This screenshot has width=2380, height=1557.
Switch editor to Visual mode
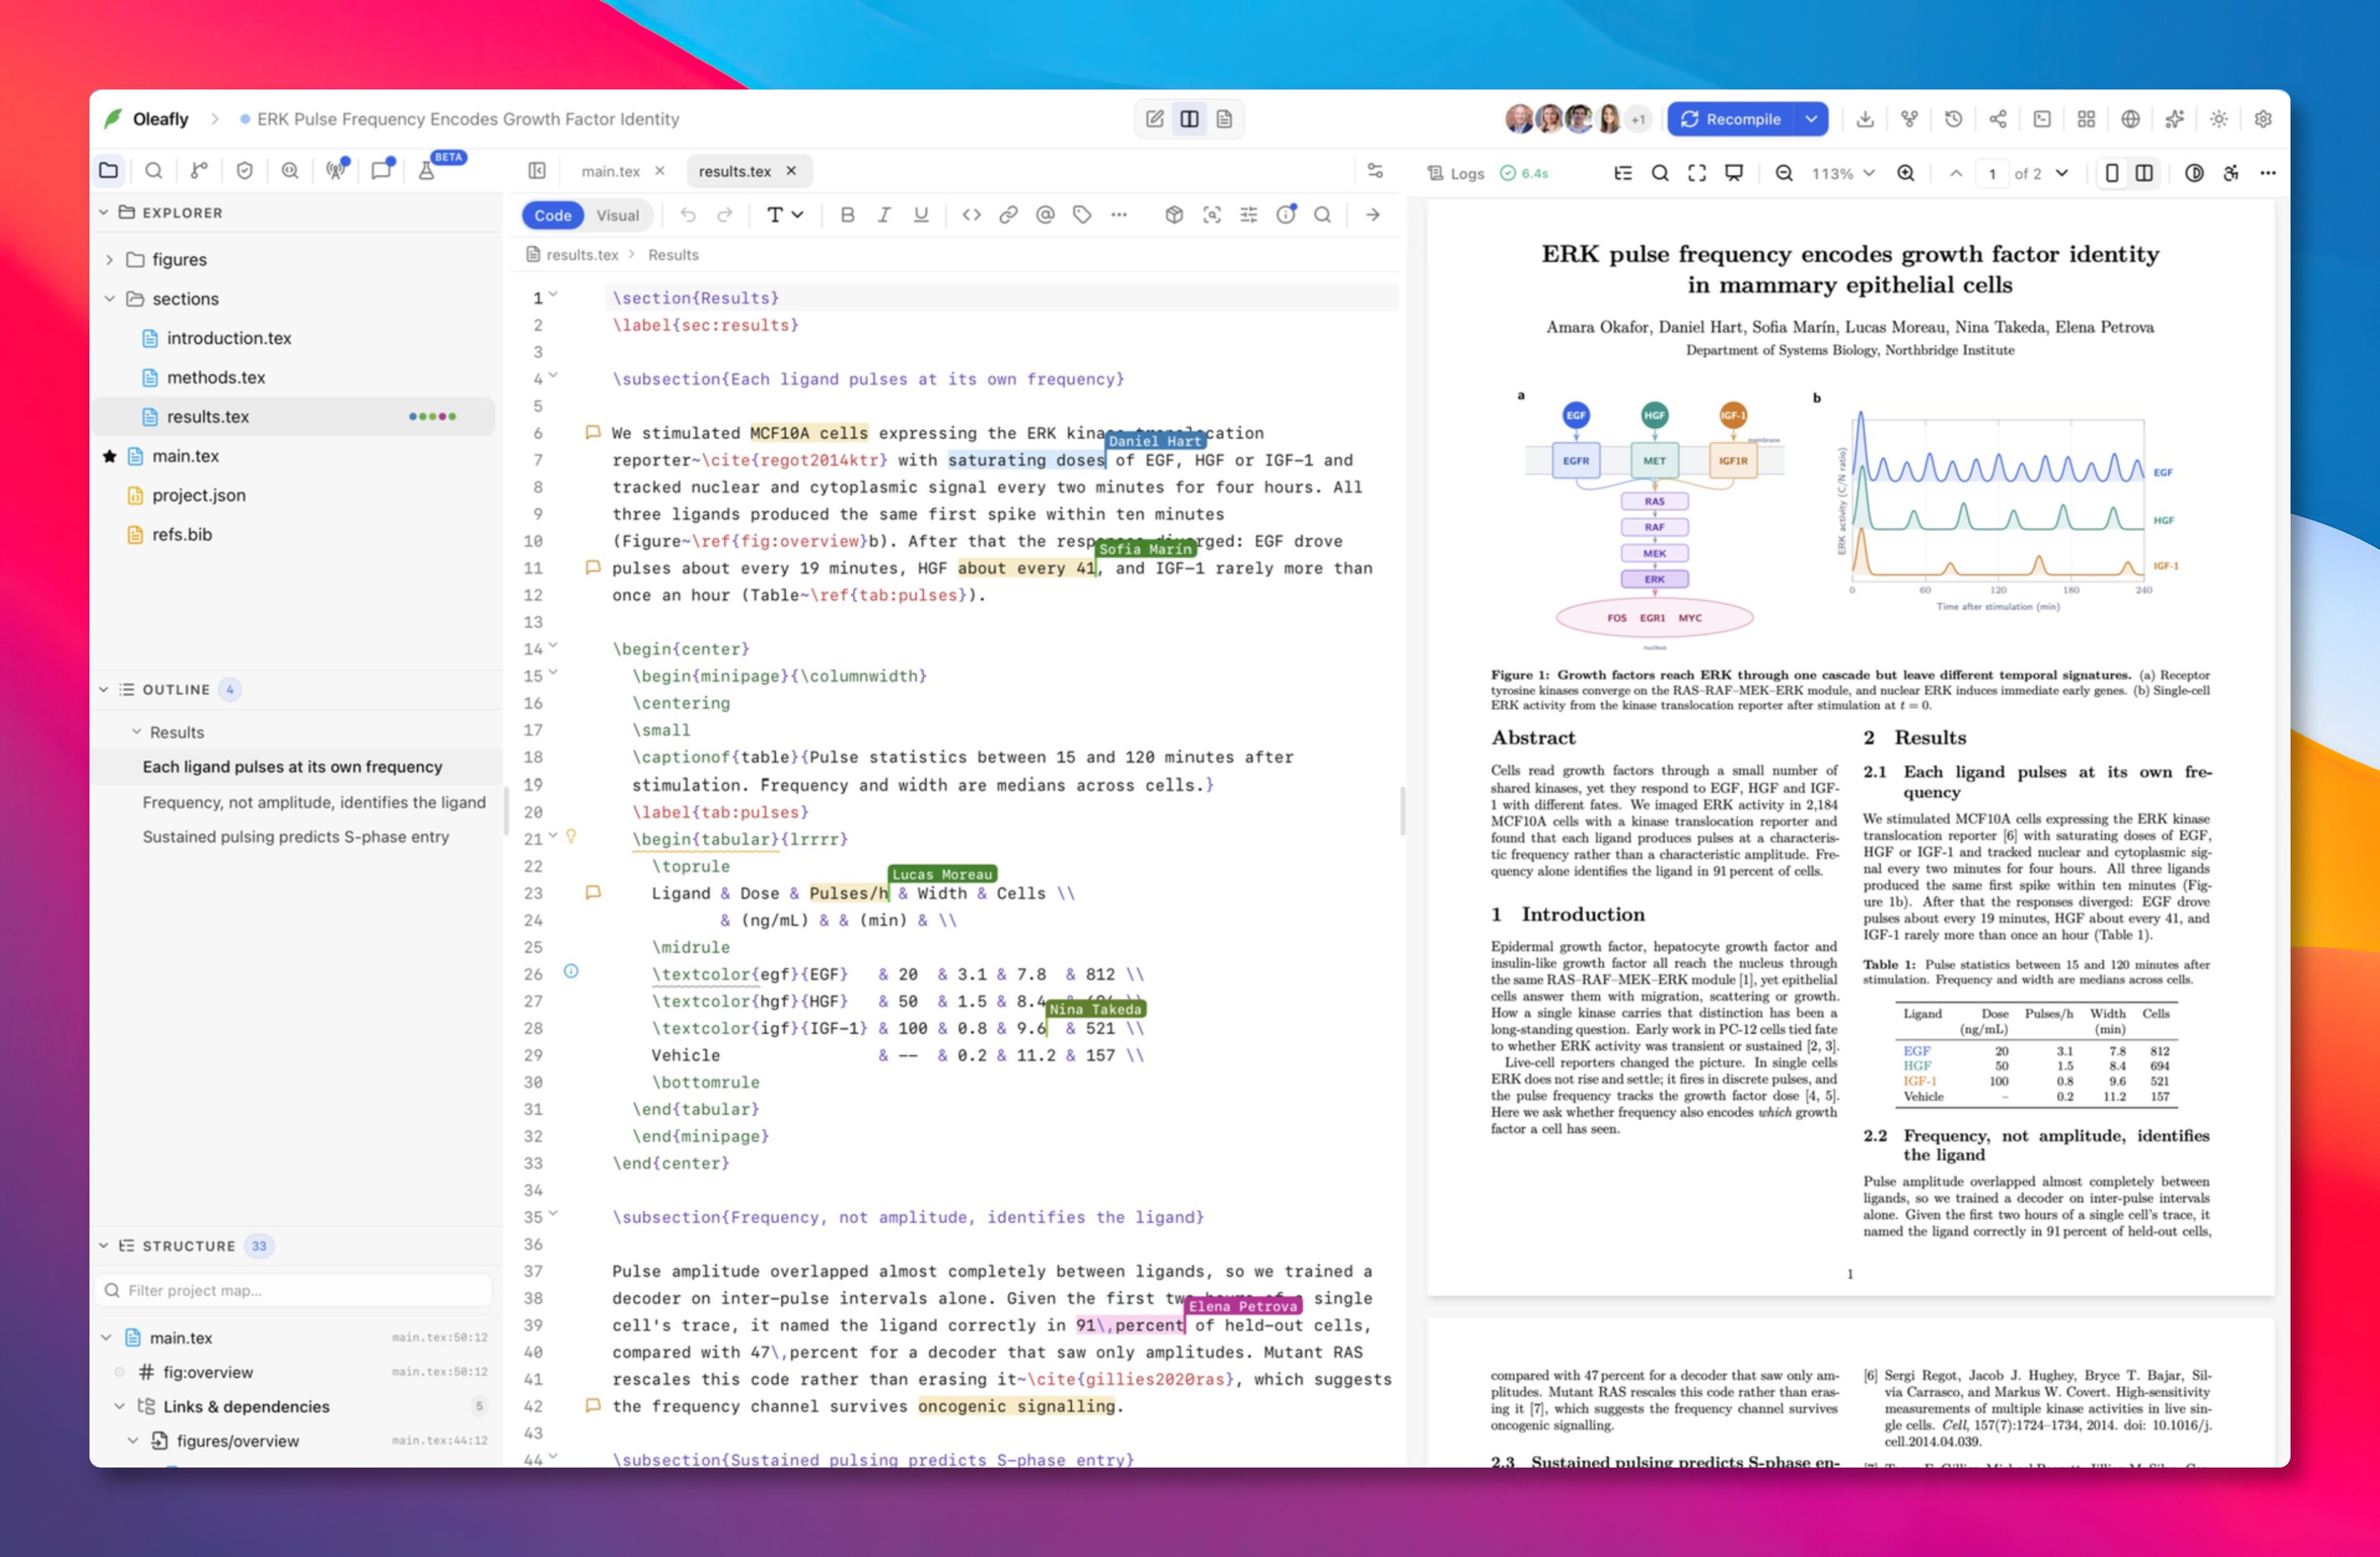pos(617,215)
